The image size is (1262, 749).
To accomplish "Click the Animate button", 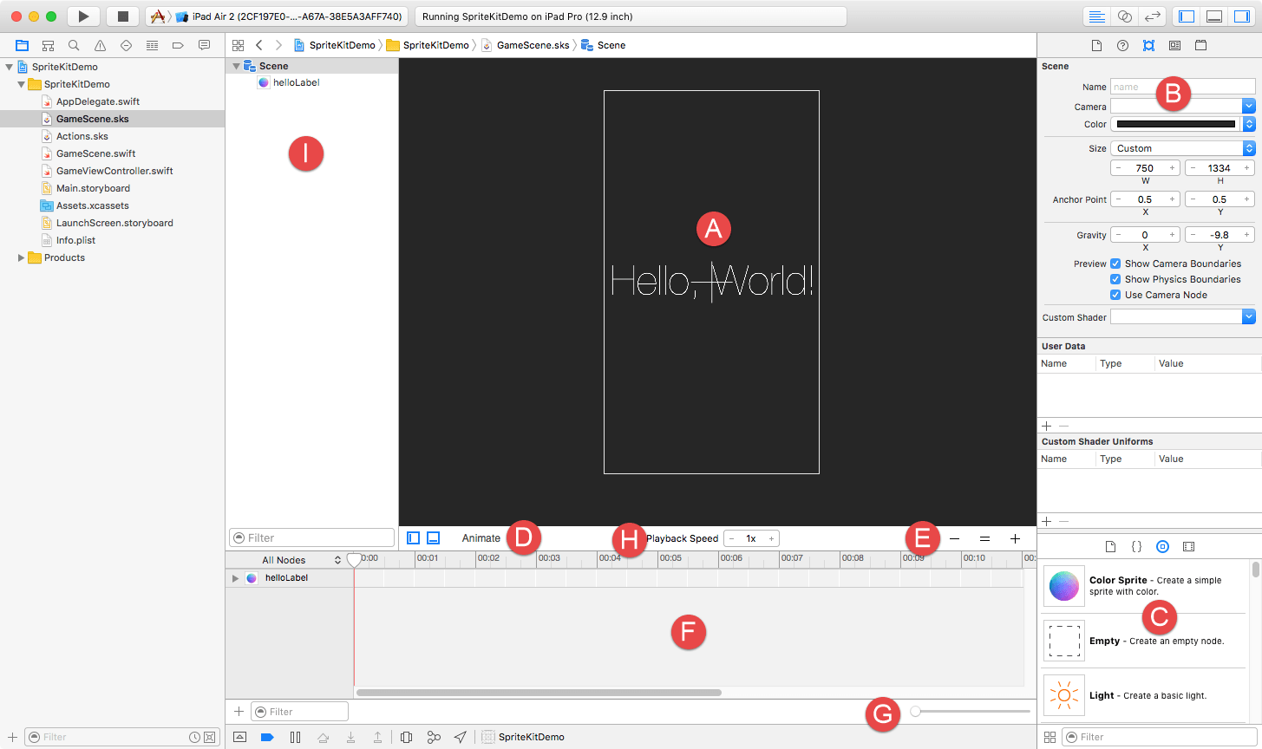I will click(x=481, y=538).
